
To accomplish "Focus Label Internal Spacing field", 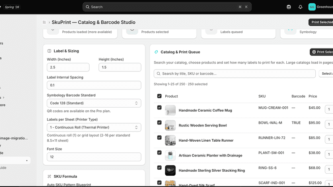I will (94, 85).
